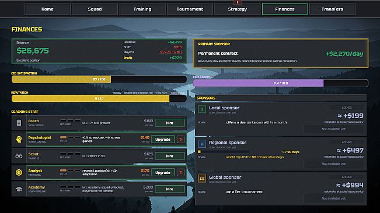
Task: Click Local sponsor 'Not available yet' button
Action: coord(333,129)
